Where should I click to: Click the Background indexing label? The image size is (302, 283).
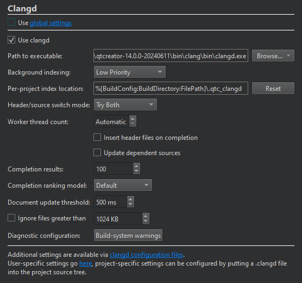coord(39,72)
